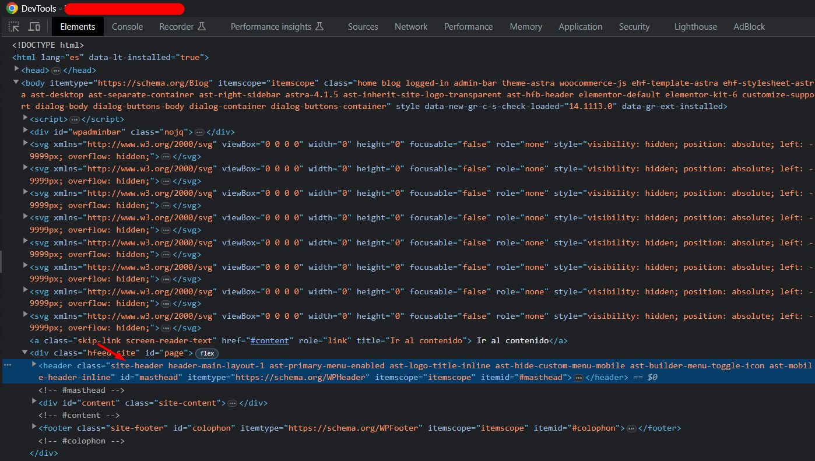Expand the site-header masthead element
The image size is (815, 461).
(x=34, y=365)
